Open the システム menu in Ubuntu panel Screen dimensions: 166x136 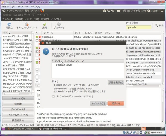tap(35, 11)
